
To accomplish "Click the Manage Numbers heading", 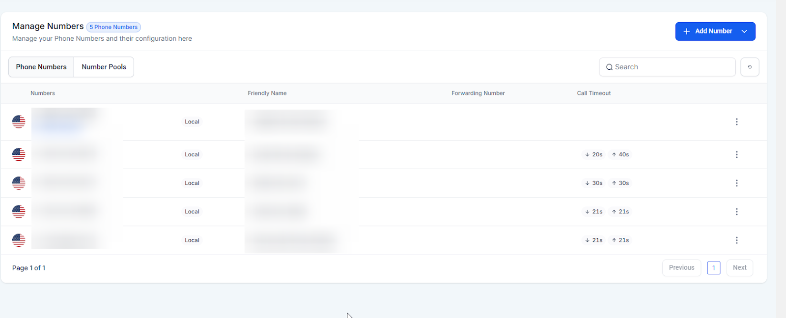I will [x=48, y=26].
